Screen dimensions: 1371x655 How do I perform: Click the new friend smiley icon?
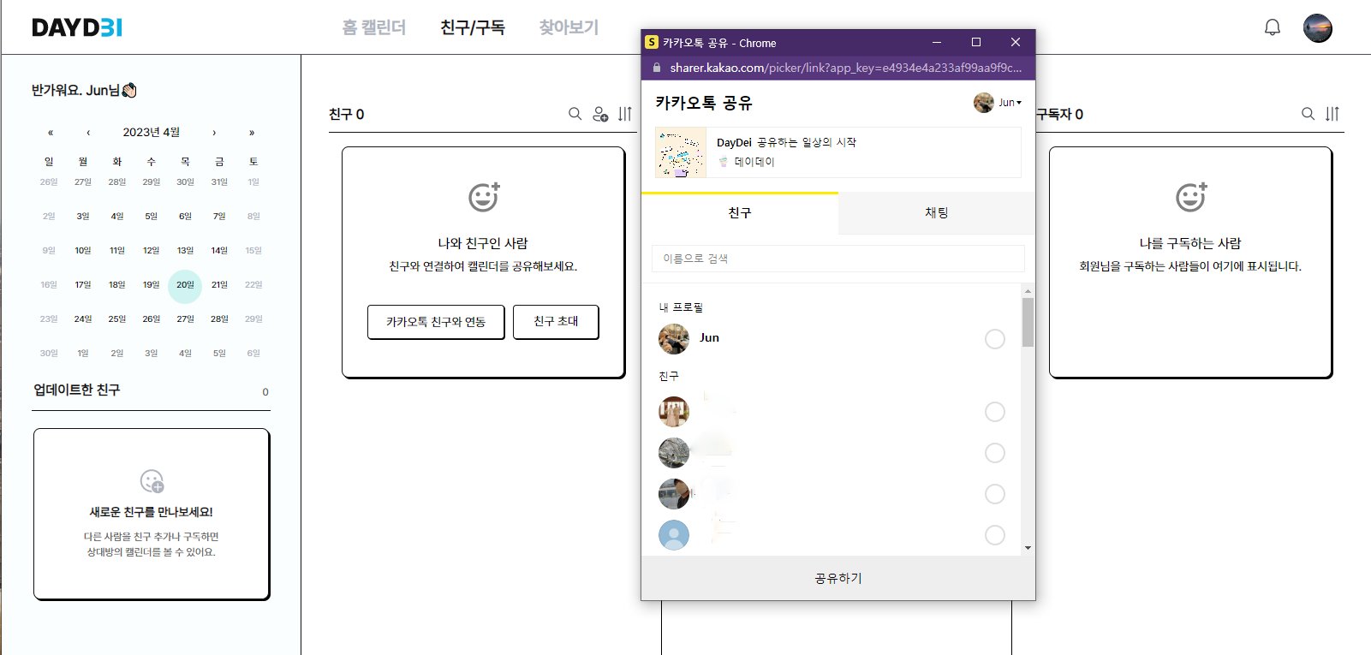(x=152, y=481)
